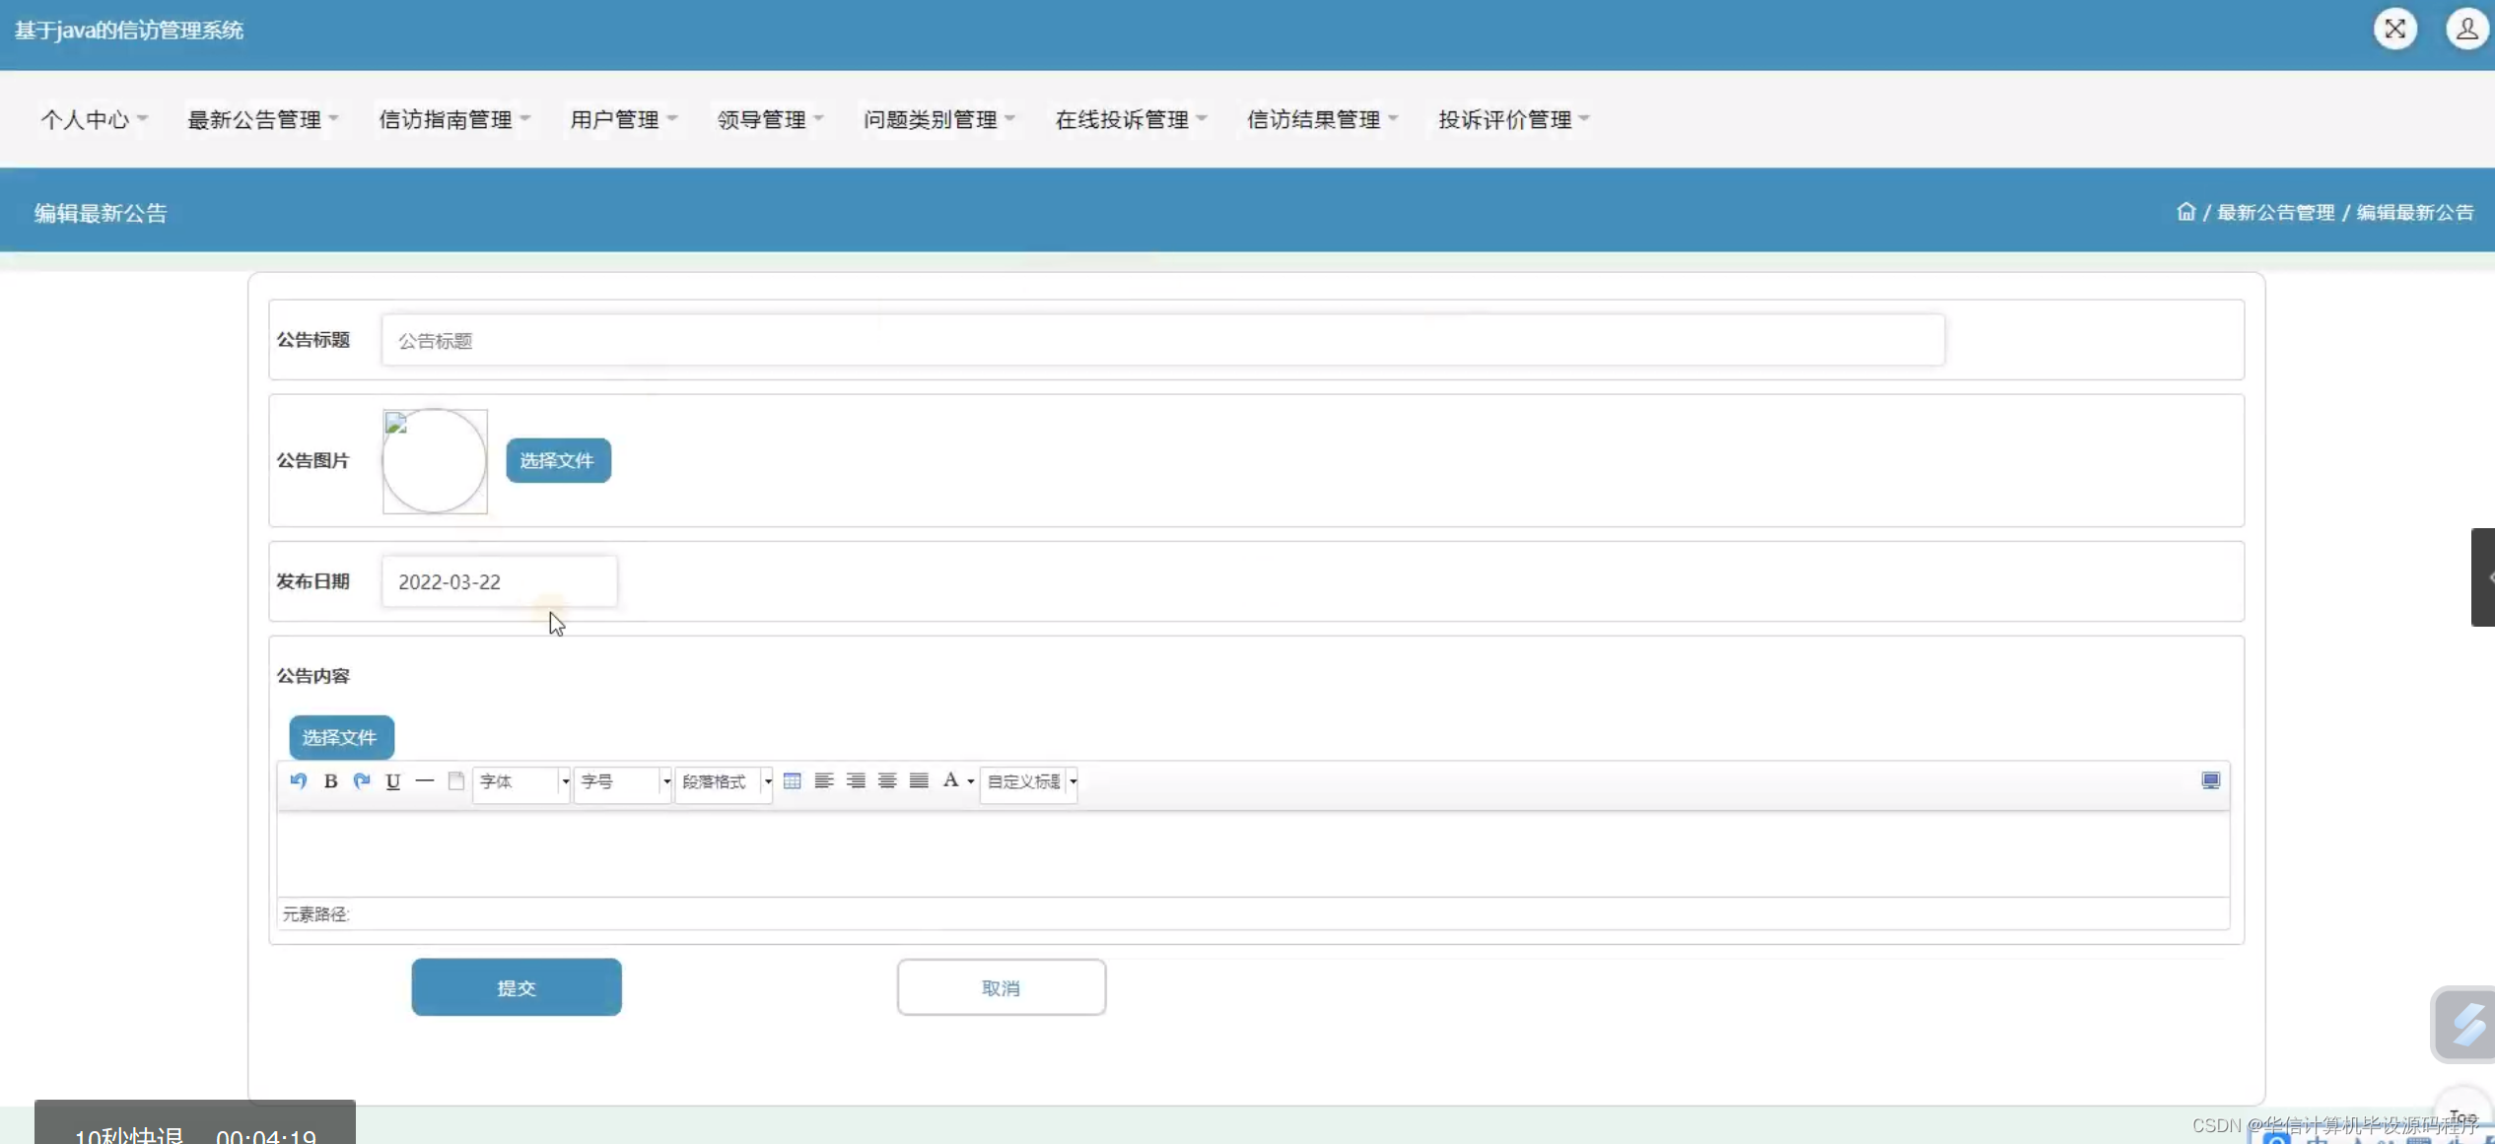This screenshot has width=2495, height=1144.
Task: Insert a table using the grid icon
Action: tap(792, 781)
